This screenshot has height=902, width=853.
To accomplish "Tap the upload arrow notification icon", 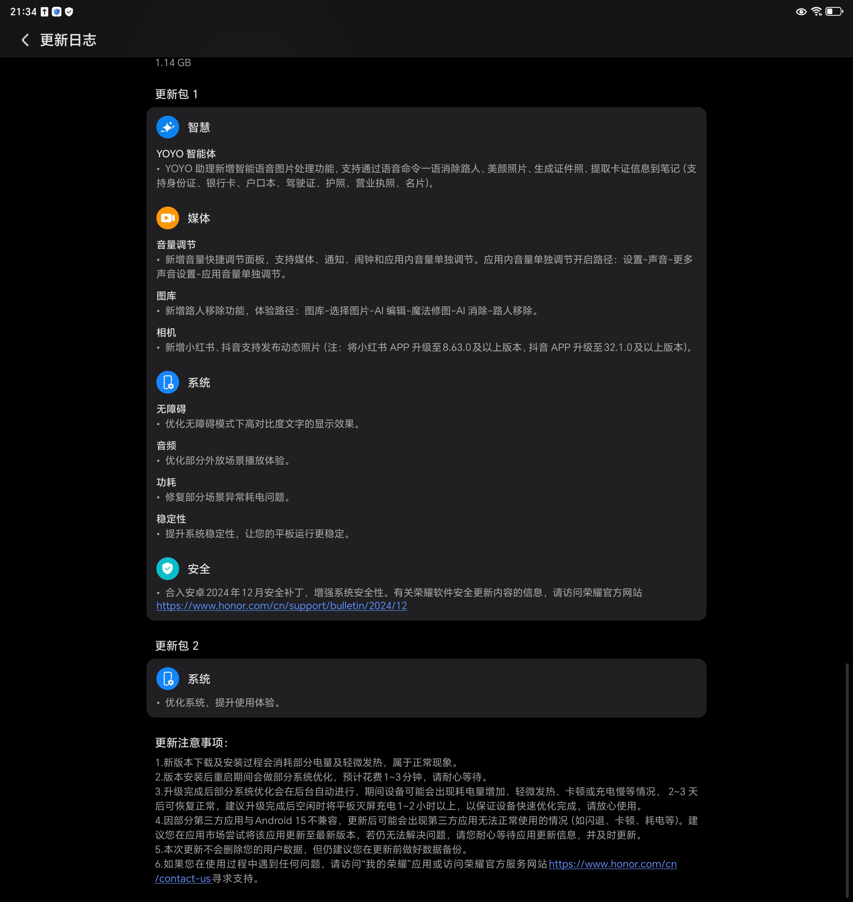I will (45, 12).
